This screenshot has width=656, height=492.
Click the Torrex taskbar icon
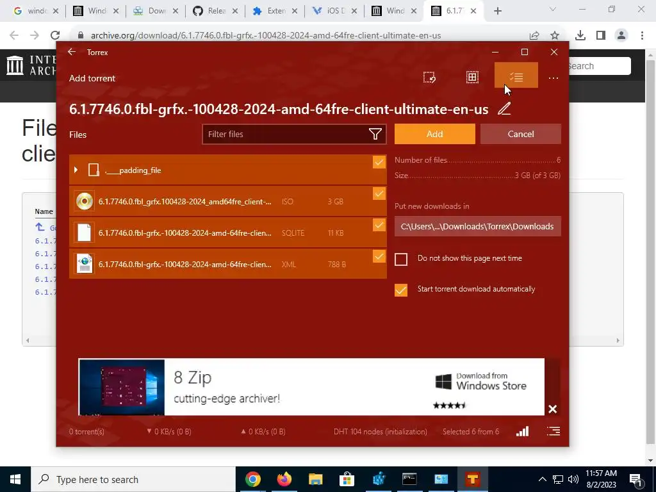click(x=473, y=479)
